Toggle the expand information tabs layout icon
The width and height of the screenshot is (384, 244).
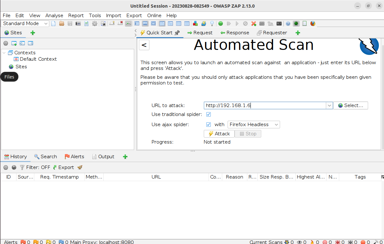pyautogui.click(x=145, y=24)
